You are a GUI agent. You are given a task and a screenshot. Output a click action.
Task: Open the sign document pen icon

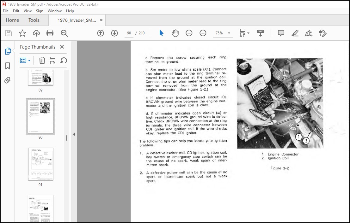pos(309,33)
